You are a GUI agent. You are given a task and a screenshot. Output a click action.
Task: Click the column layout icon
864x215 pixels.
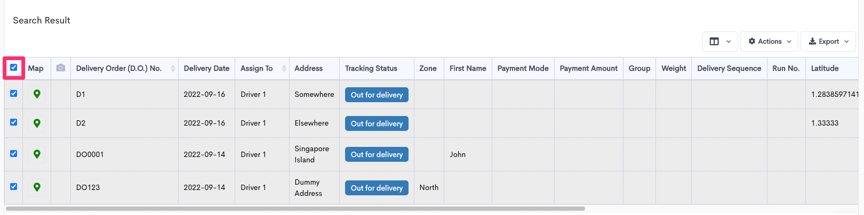[x=714, y=42]
